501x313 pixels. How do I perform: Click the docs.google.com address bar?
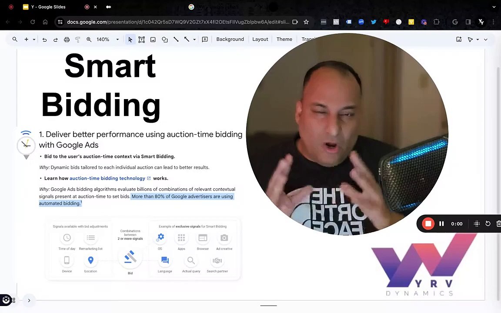pyautogui.click(x=177, y=22)
